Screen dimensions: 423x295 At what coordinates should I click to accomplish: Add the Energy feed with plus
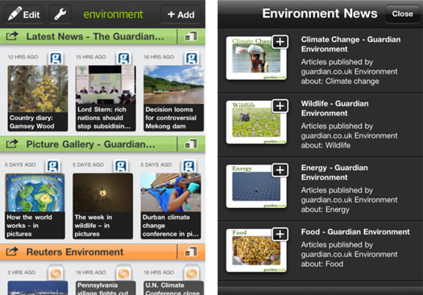click(x=280, y=170)
